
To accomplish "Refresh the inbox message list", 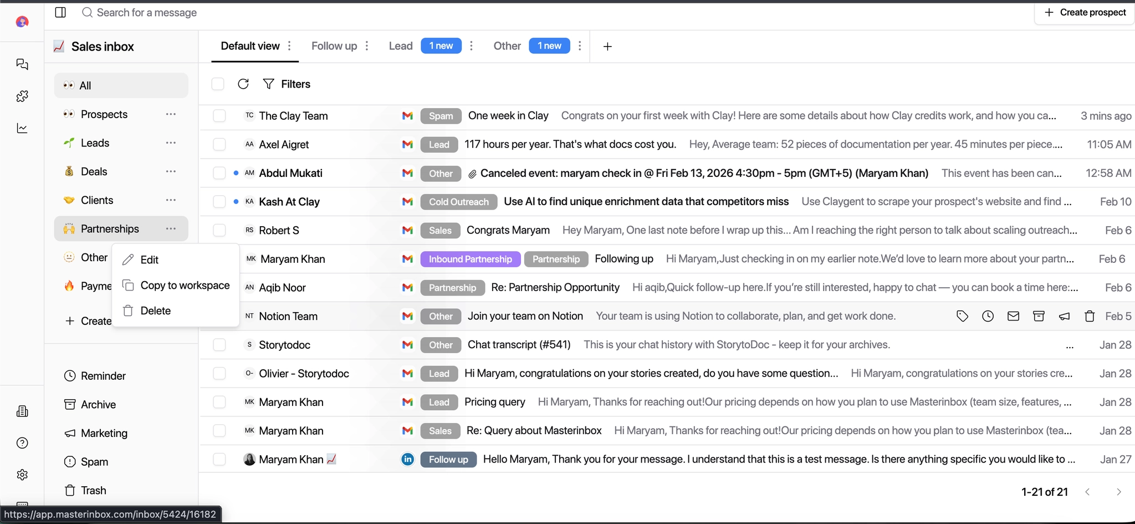I will pos(243,84).
